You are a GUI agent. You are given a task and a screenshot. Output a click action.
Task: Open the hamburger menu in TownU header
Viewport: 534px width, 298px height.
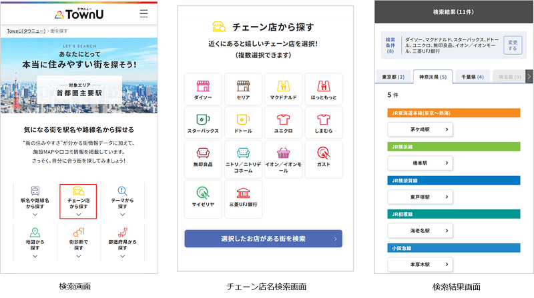pos(144,13)
